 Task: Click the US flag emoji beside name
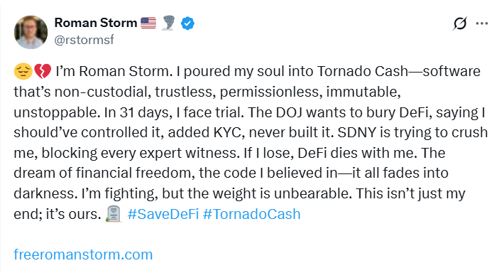coord(148,23)
